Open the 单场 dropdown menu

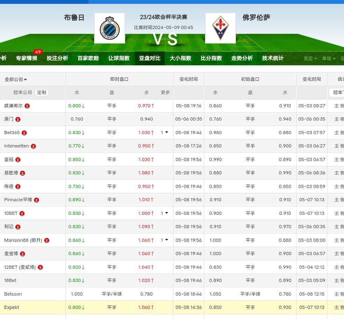click(x=329, y=58)
